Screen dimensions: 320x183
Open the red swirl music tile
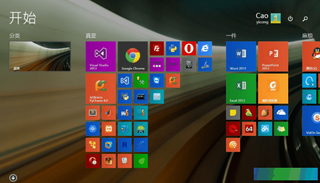tap(233, 129)
